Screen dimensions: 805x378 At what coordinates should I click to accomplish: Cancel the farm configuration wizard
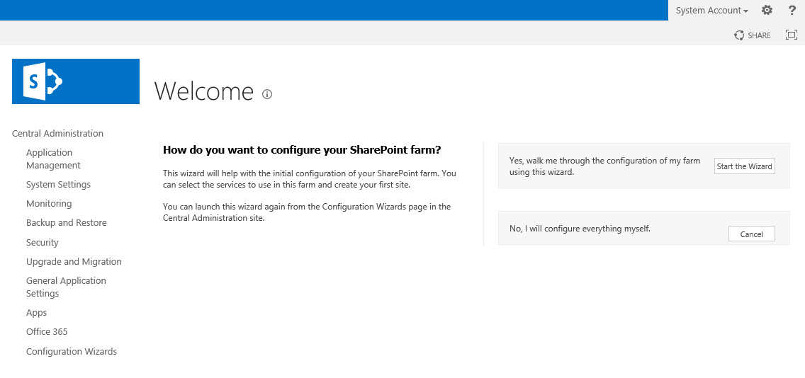coord(751,234)
